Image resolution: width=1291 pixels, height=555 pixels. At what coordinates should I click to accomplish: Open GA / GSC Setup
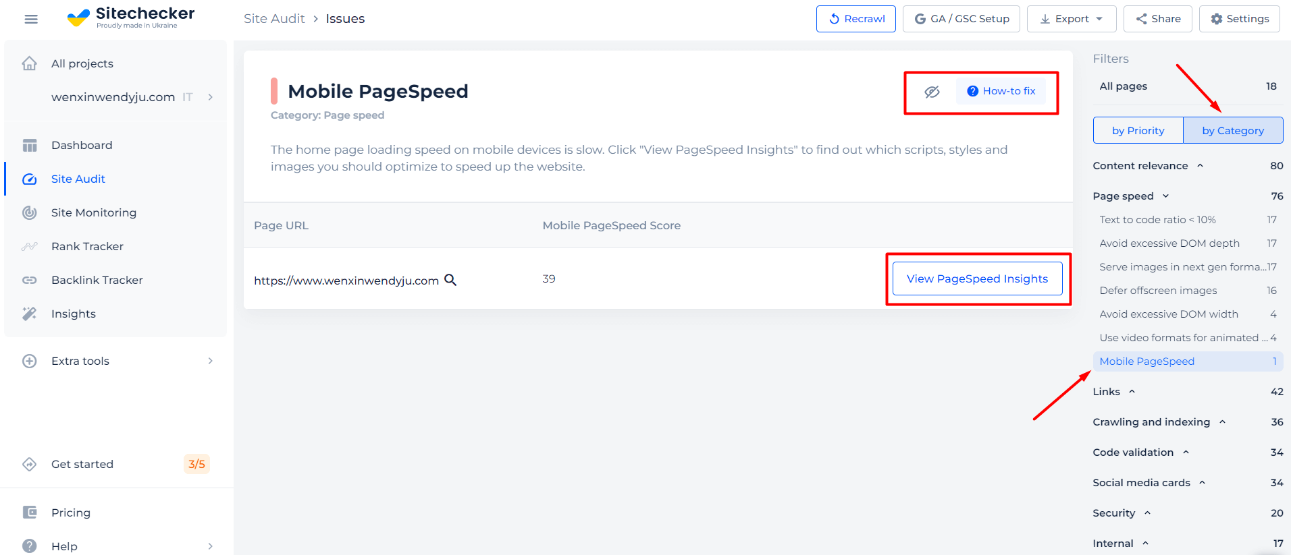(961, 19)
